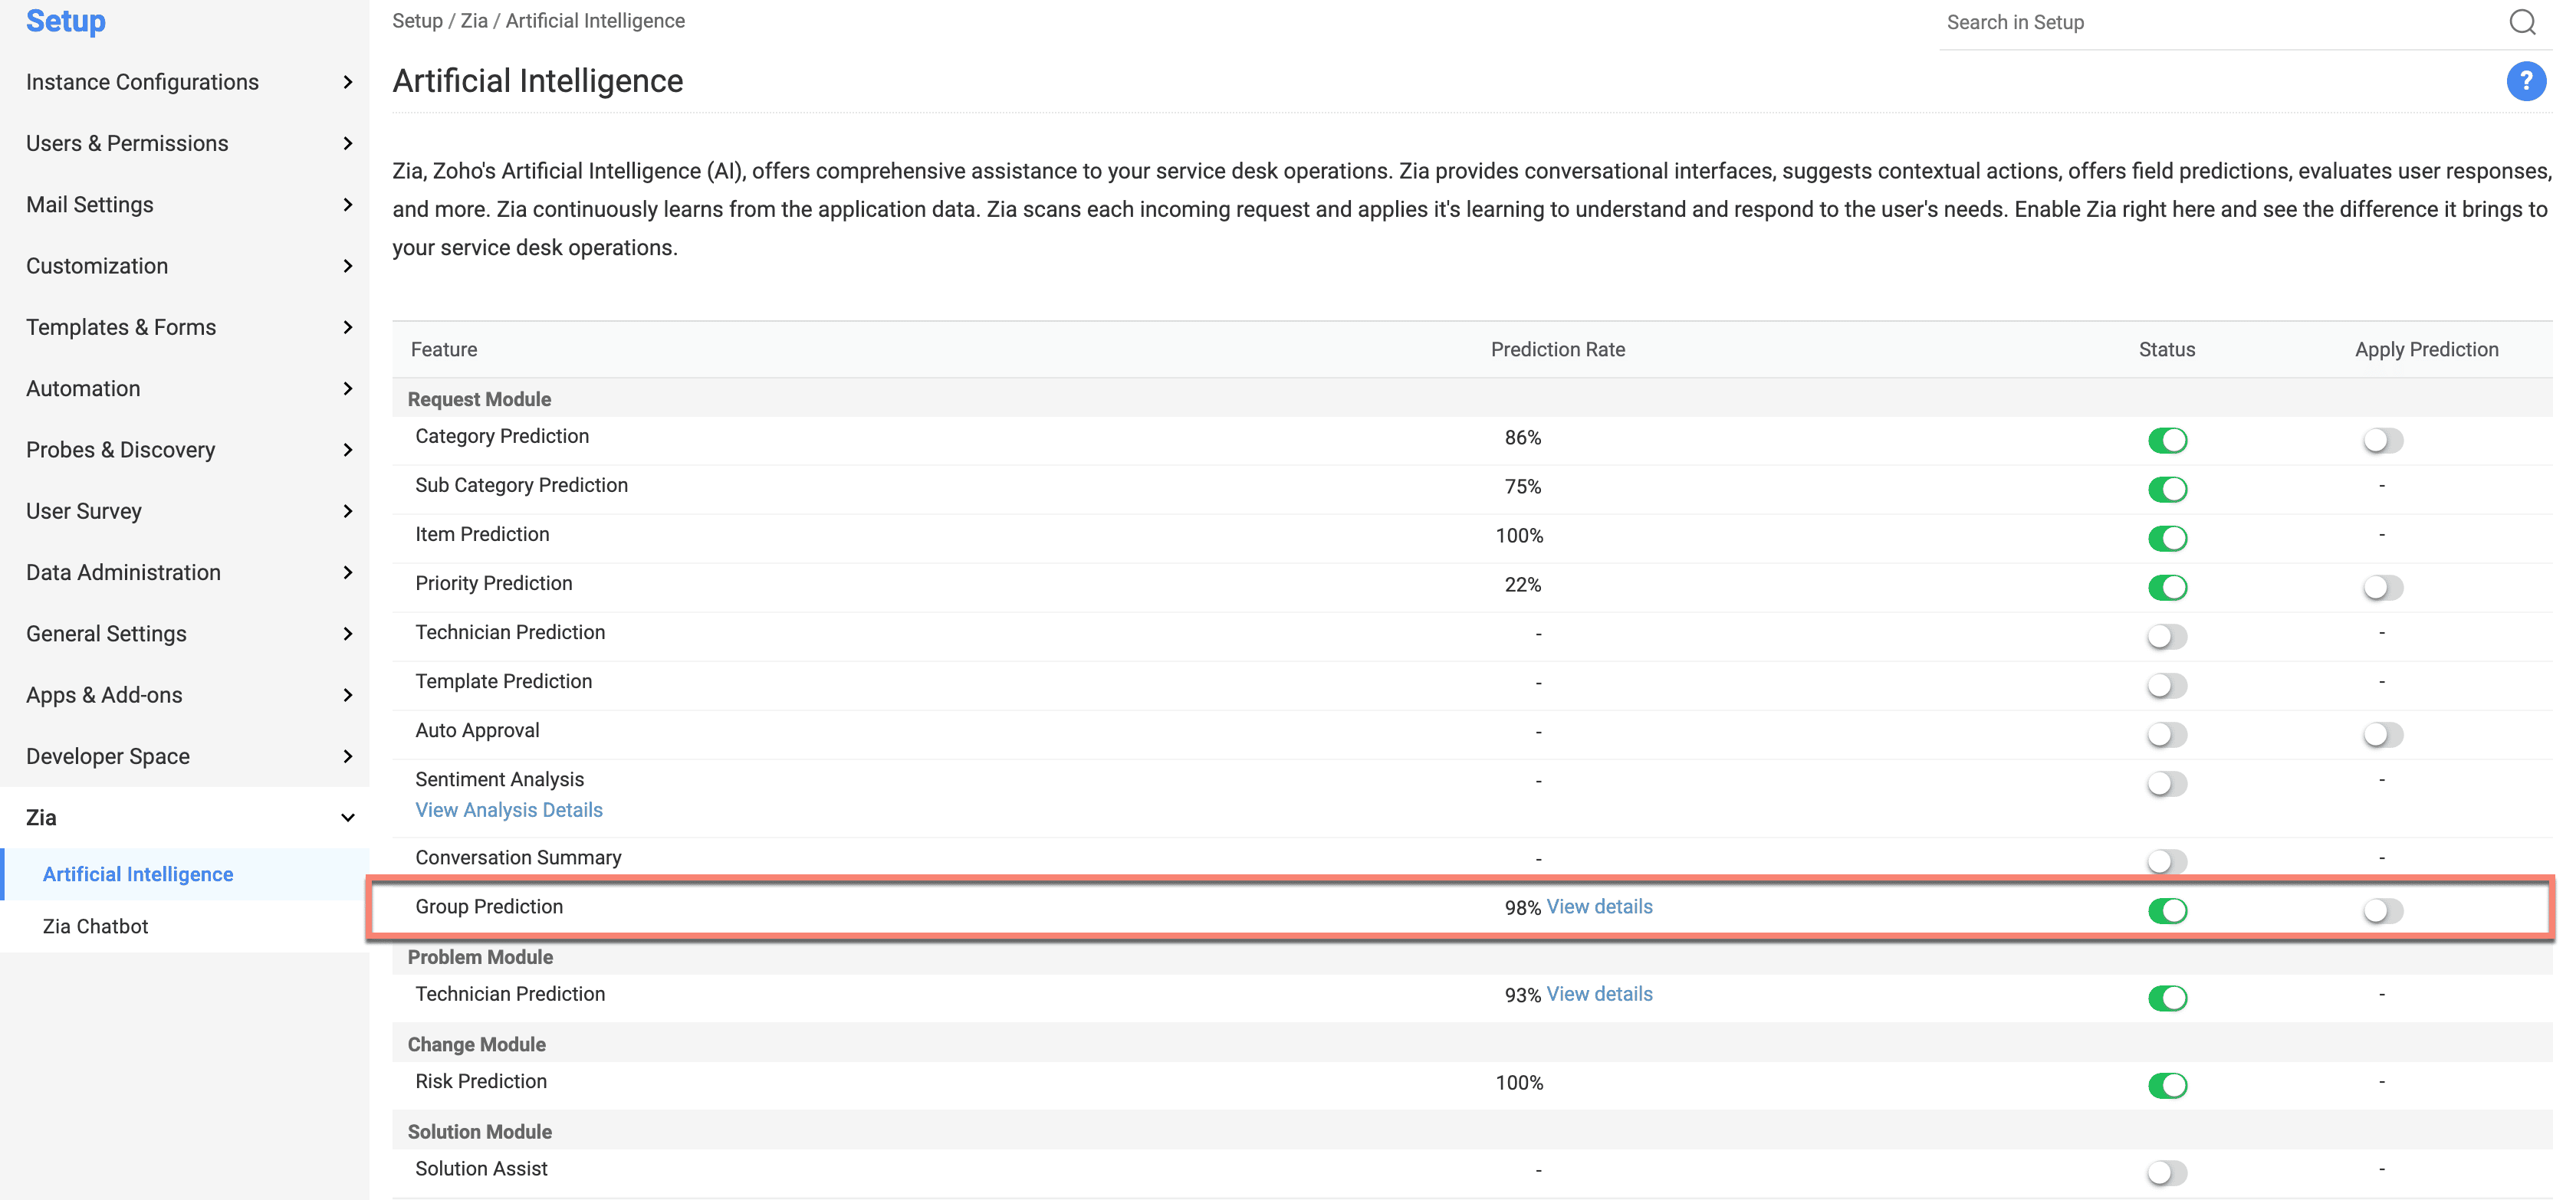Click arrow next to Apps & Add-ons
Screen dimensions: 2576x1200
pos(347,696)
